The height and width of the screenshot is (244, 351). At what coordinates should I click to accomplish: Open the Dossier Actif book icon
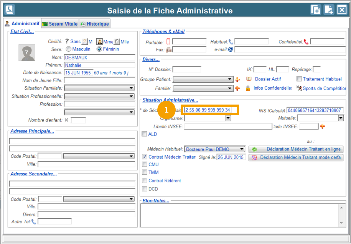coord(249,79)
